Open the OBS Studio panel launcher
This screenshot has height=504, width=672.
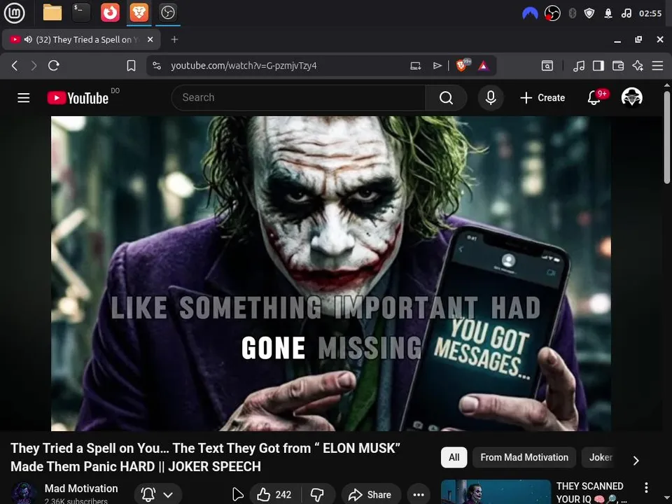(167, 13)
